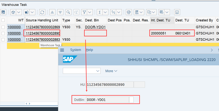Open the dropdown beside the box icon
Screen dimensions: 219x111
coord(19,12)
